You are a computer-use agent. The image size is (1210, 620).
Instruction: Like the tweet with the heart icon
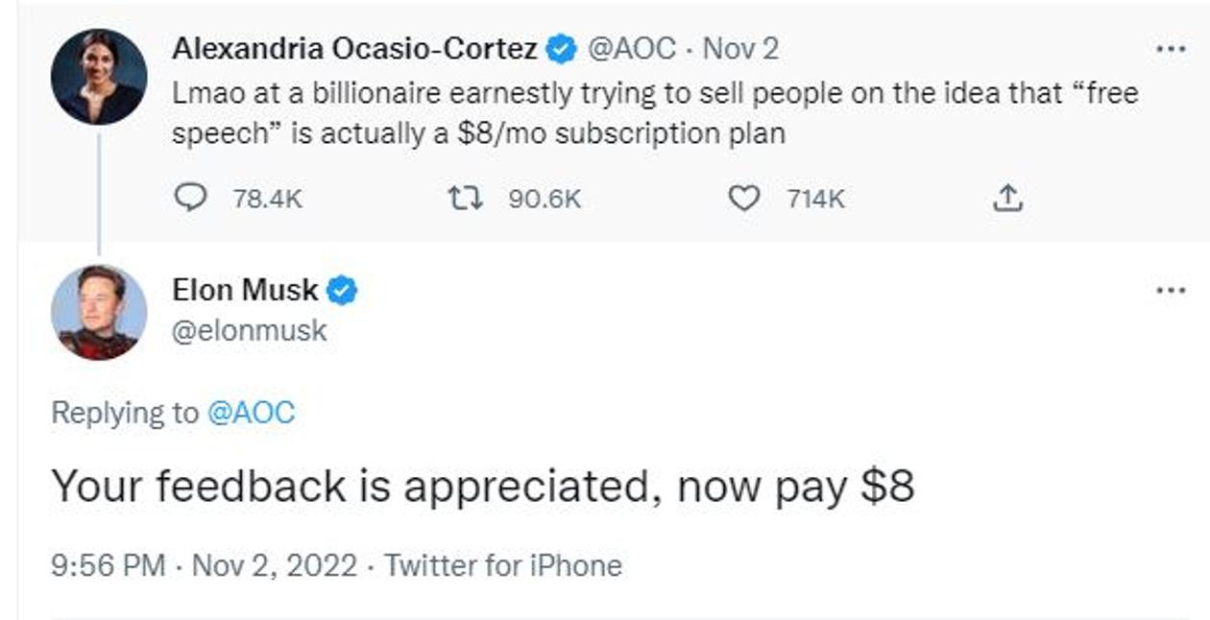click(742, 199)
